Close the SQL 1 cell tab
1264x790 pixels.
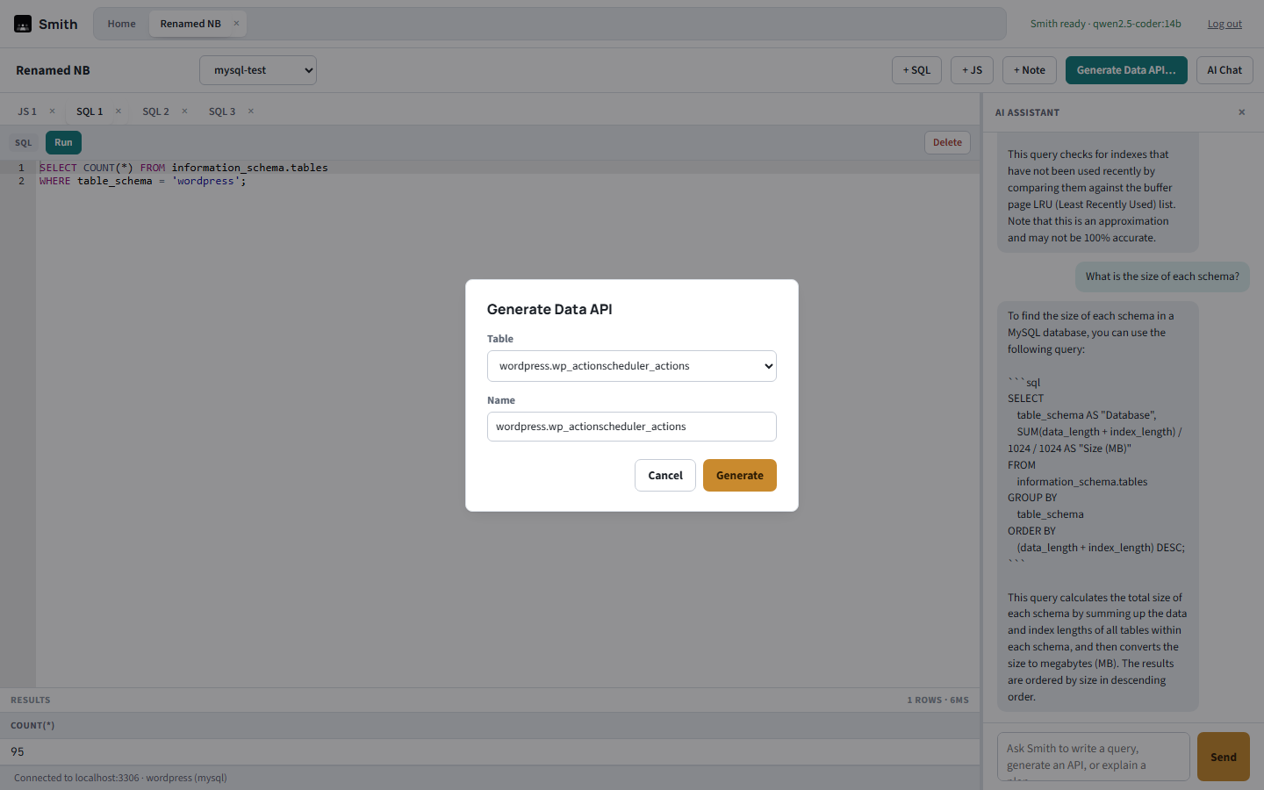click(118, 111)
